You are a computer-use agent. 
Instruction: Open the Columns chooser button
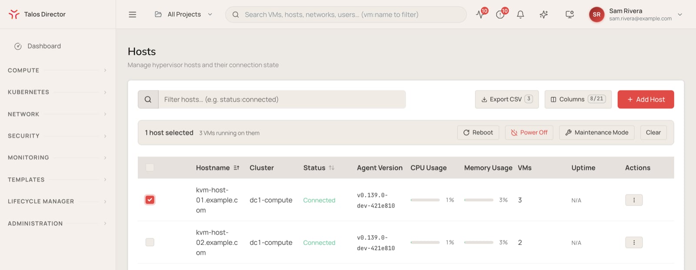pos(578,99)
